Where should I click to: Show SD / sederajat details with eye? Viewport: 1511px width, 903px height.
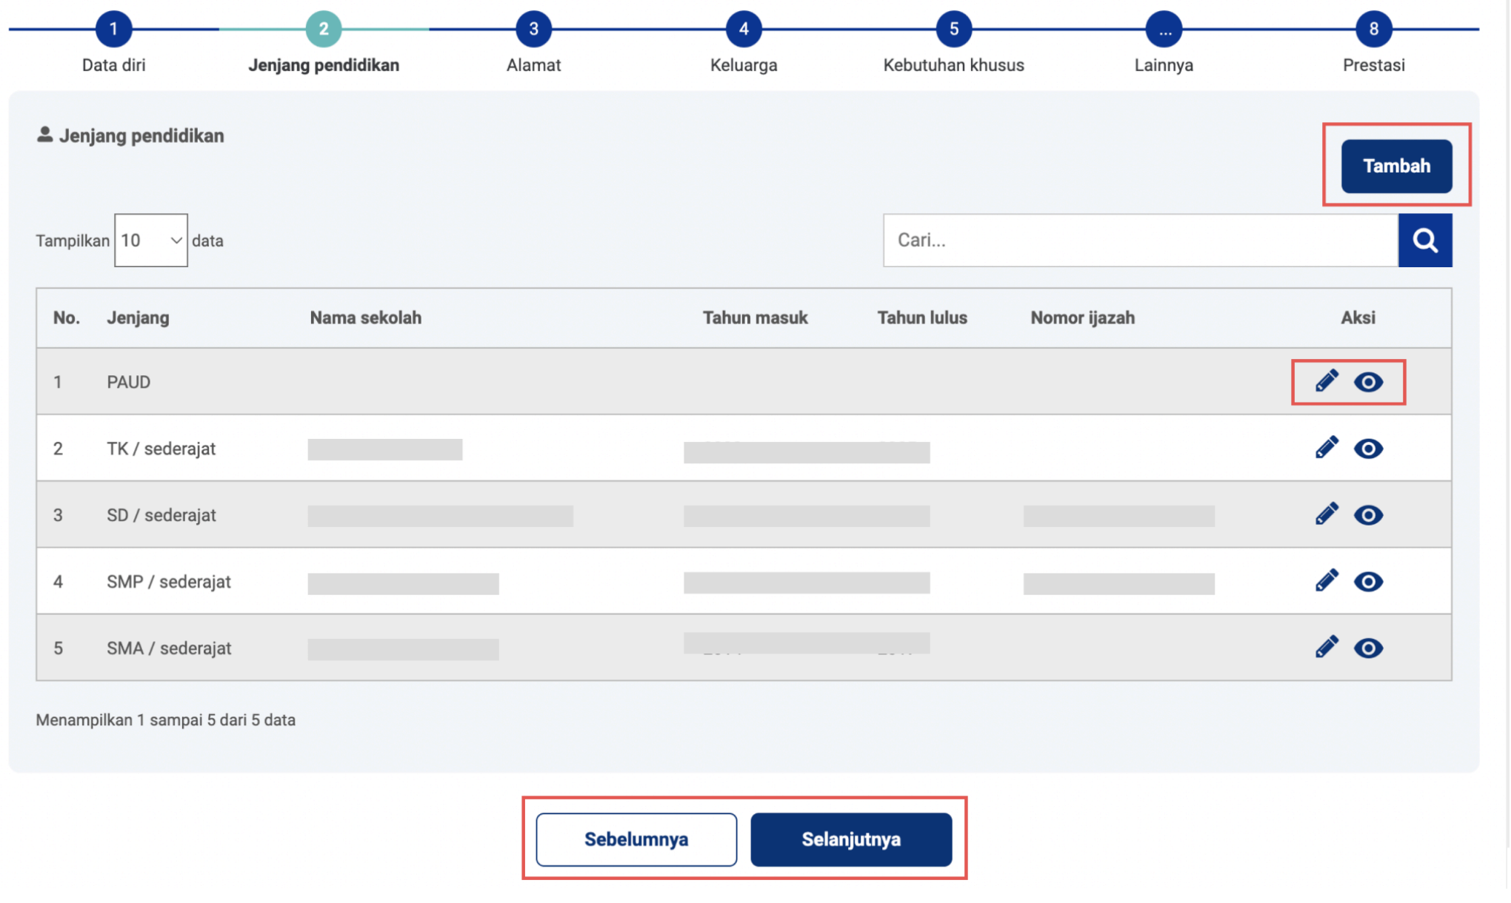(x=1368, y=515)
